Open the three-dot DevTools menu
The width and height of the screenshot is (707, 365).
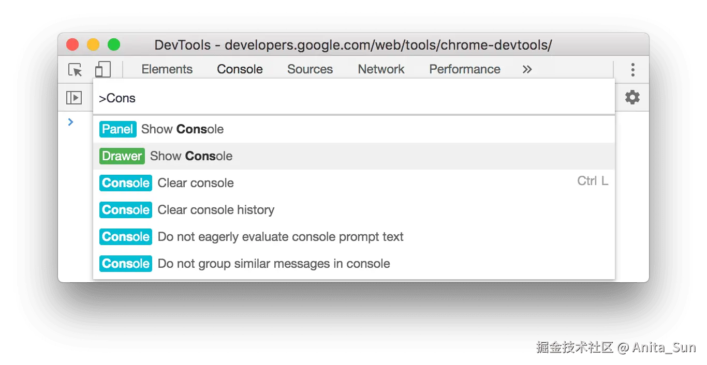click(632, 70)
